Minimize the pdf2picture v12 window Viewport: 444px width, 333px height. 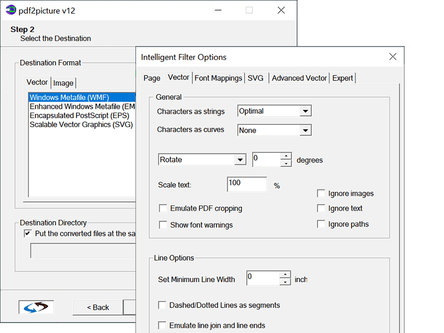(218, 11)
